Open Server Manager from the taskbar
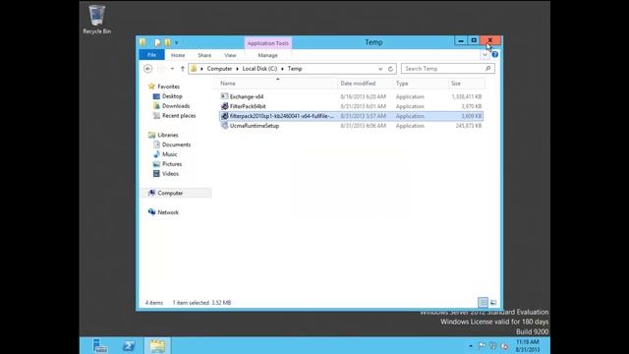Screen dimensions: 629x354 (100, 346)
